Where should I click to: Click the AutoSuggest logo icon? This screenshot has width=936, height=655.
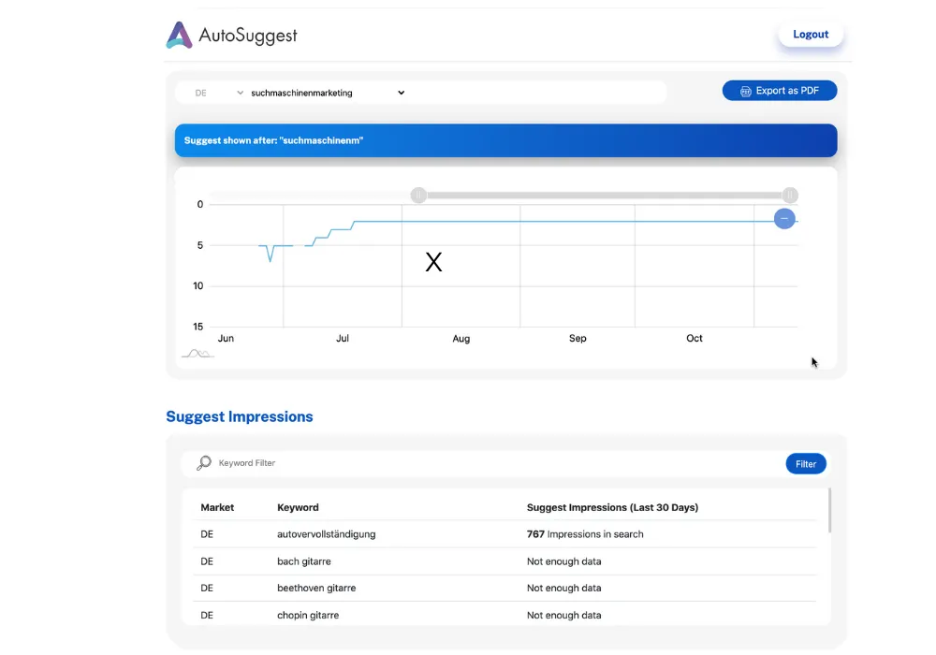[x=179, y=35]
